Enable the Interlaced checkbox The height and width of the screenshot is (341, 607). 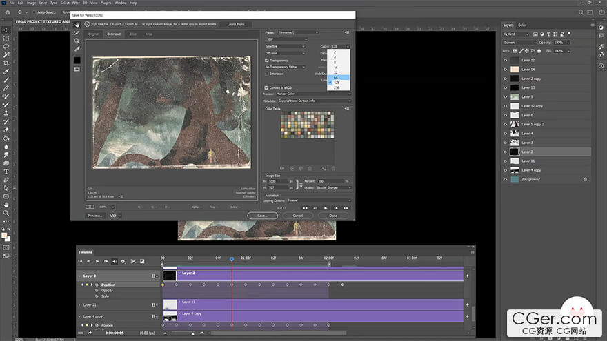[x=267, y=74]
